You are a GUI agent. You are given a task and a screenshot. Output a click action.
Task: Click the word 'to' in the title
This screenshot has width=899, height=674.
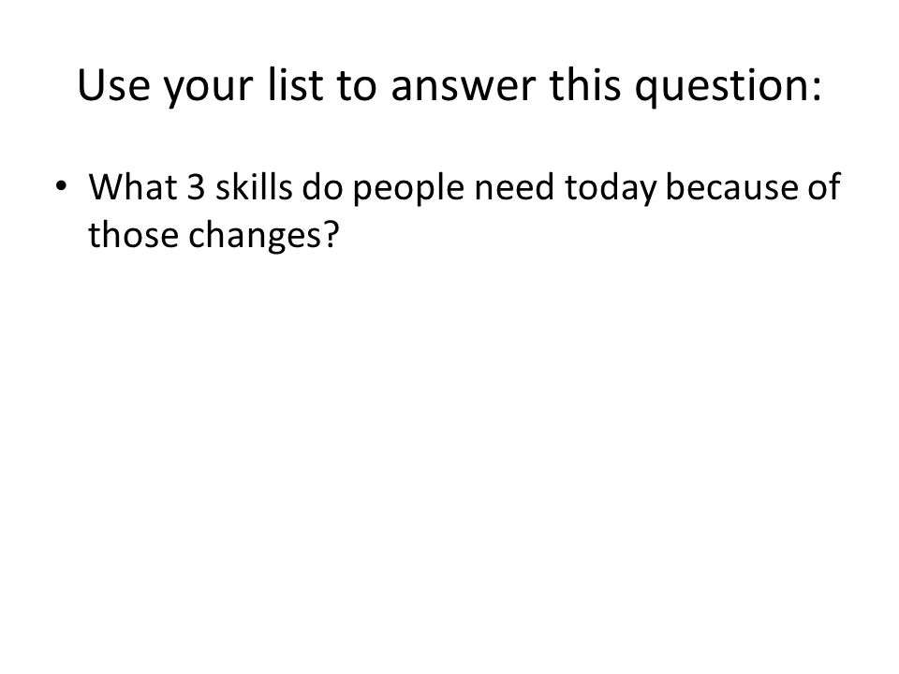click(357, 86)
